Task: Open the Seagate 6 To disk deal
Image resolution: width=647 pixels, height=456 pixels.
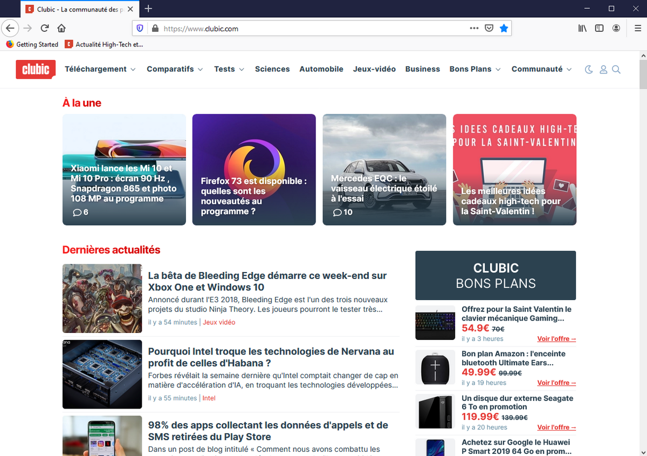Action: pyautogui.click(x=517, y=403)
